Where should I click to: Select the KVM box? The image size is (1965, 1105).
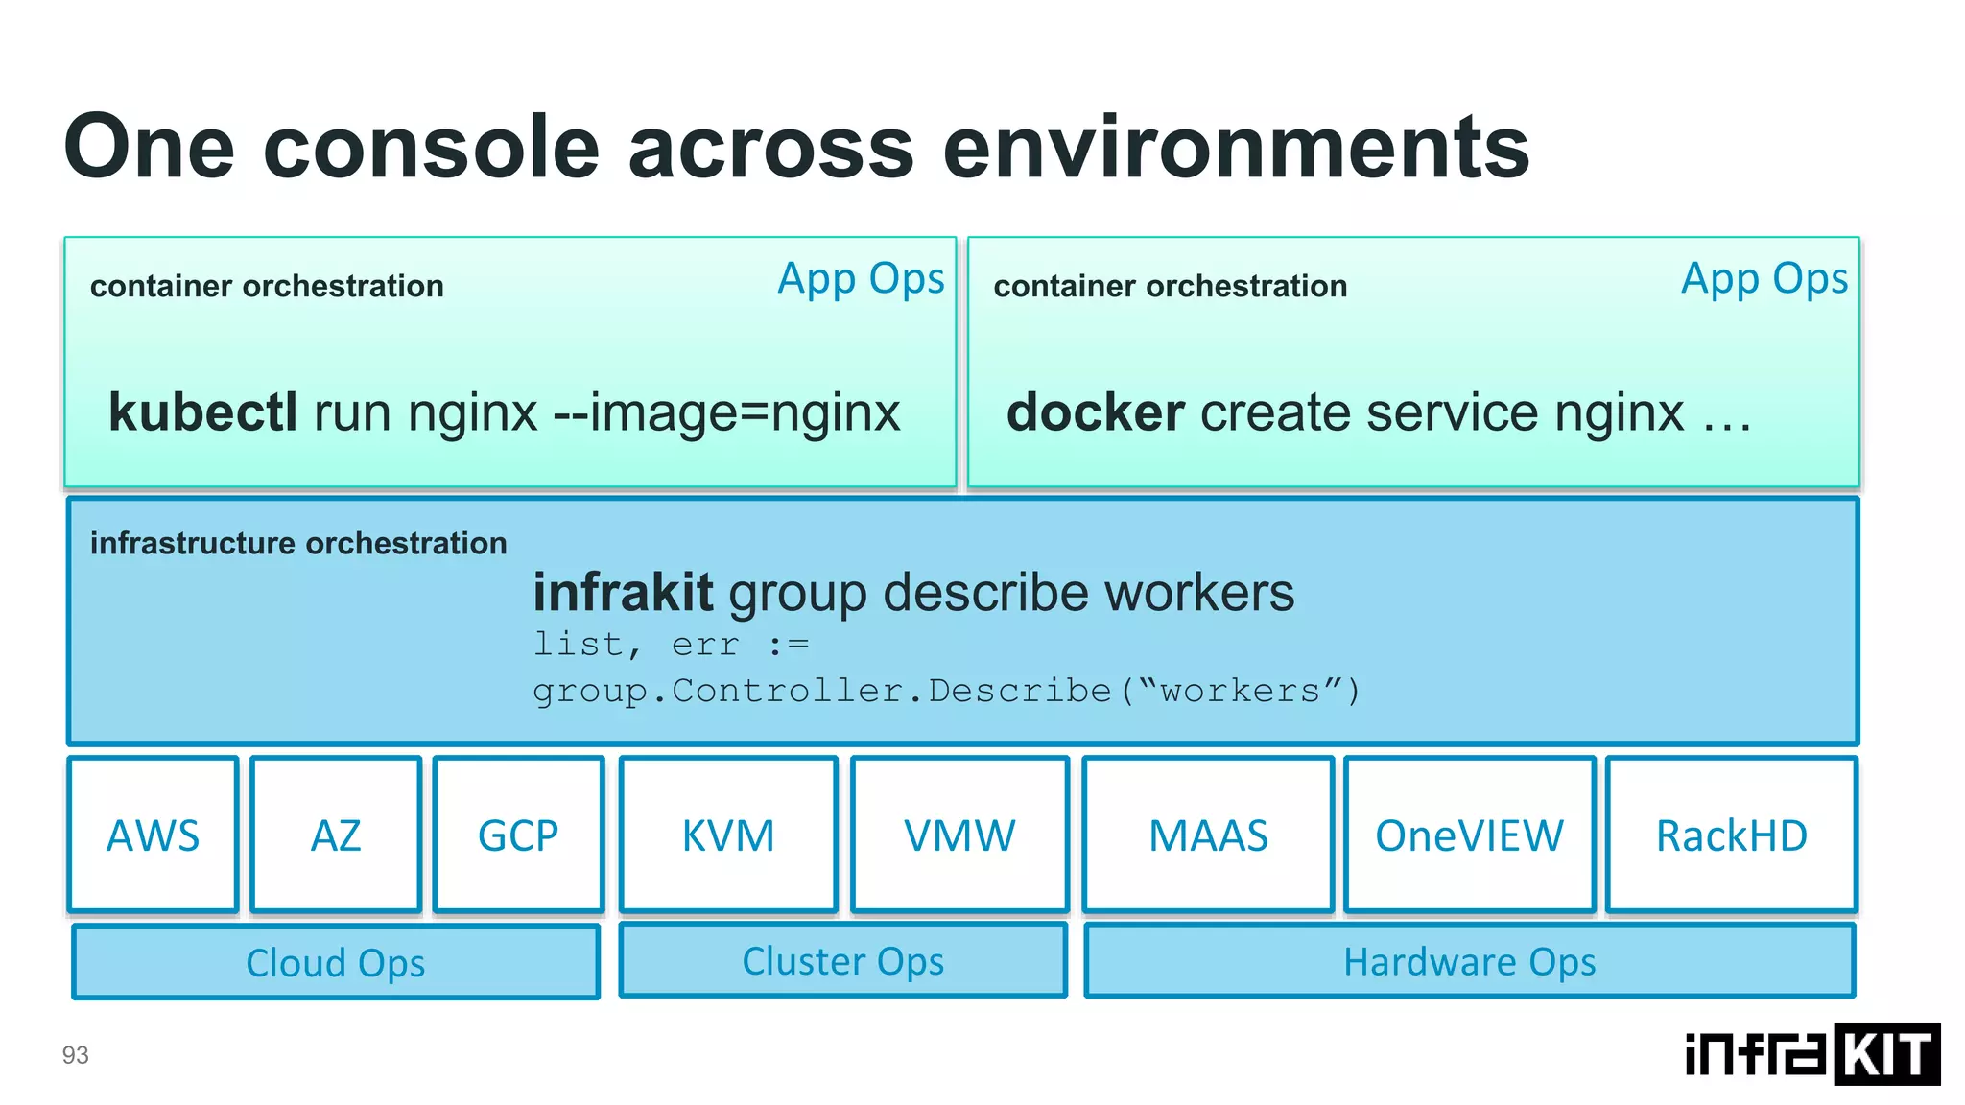pos(728,835)
